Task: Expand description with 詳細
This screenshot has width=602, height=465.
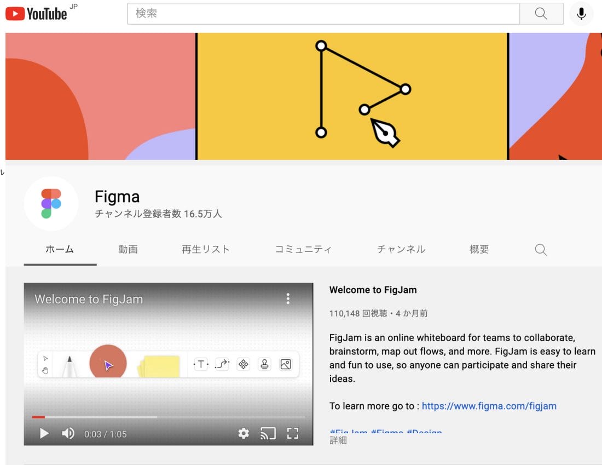Action: click(338, 440)
